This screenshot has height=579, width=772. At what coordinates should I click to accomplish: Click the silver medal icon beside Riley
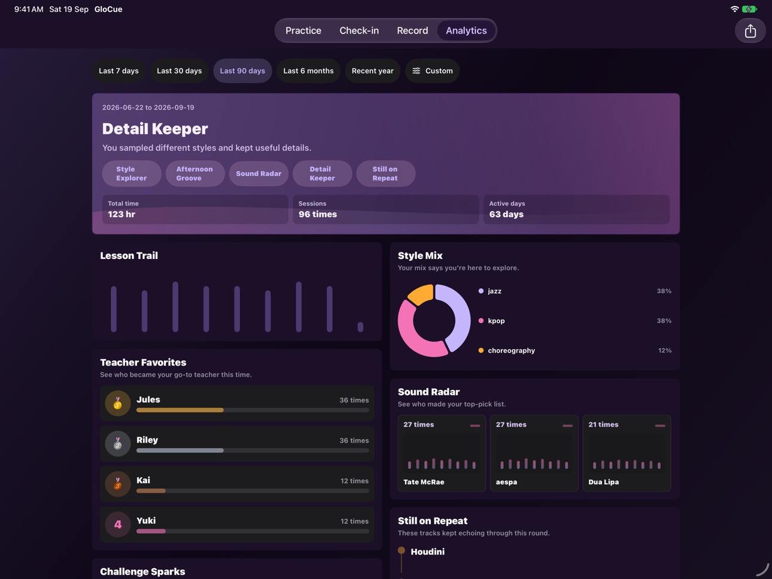point(118,444)
